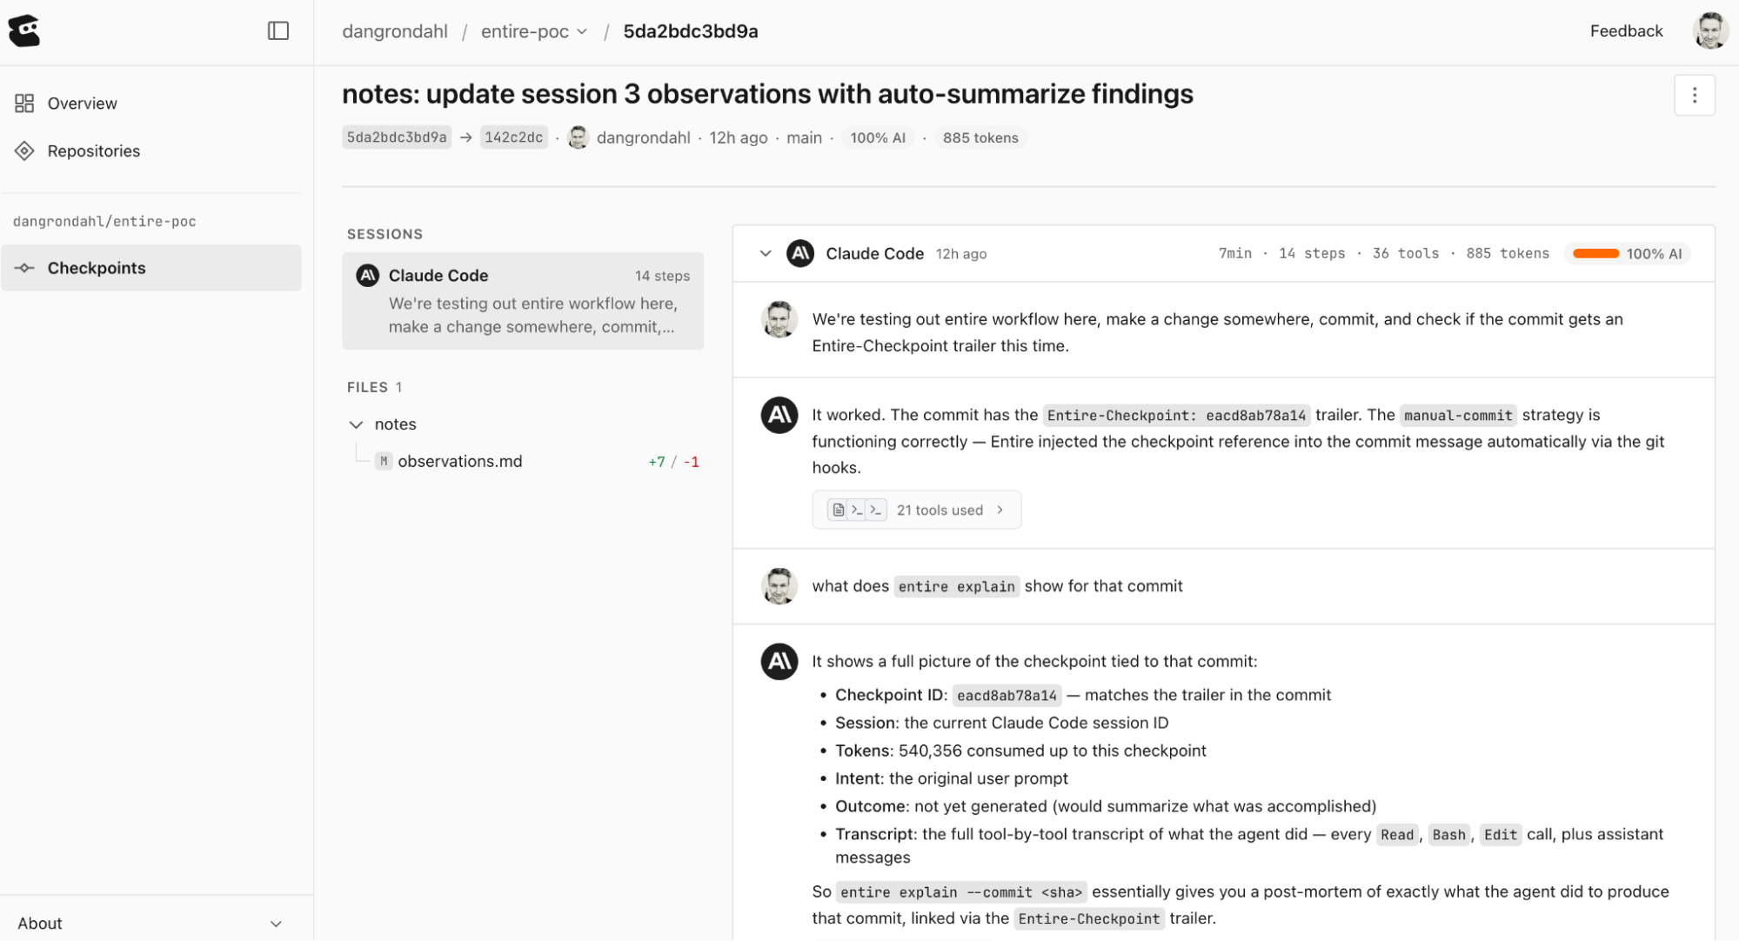
Task: Open the observations.md file
Action: coord(459,462)
